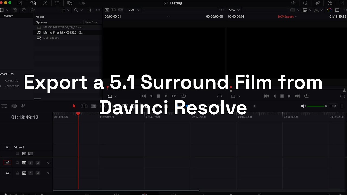This screenshot has height=195, width=347.
Task: Toggle loop playback in timeline viewer
Action: click(x=307, y=96)
